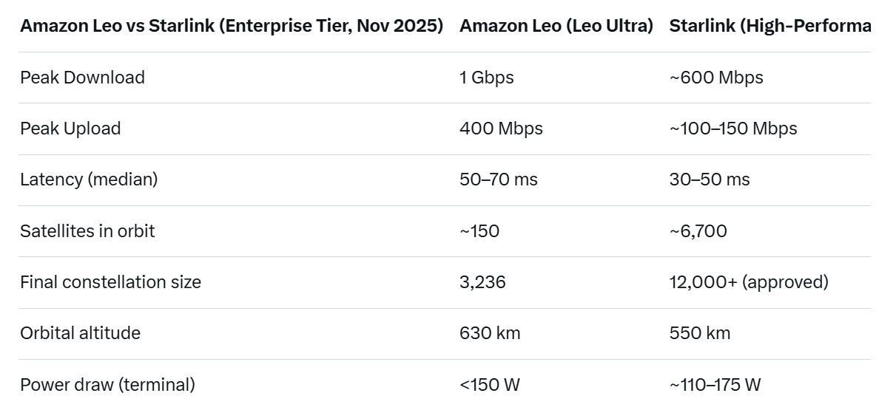The height and width of the screenshot is (410, 896).
Task: Select the "~6,700" satellites cell
Action: pyautogui.click(x=698, y=231)
